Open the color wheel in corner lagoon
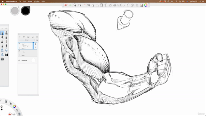206x116 pixels. (x=14, y=106)
